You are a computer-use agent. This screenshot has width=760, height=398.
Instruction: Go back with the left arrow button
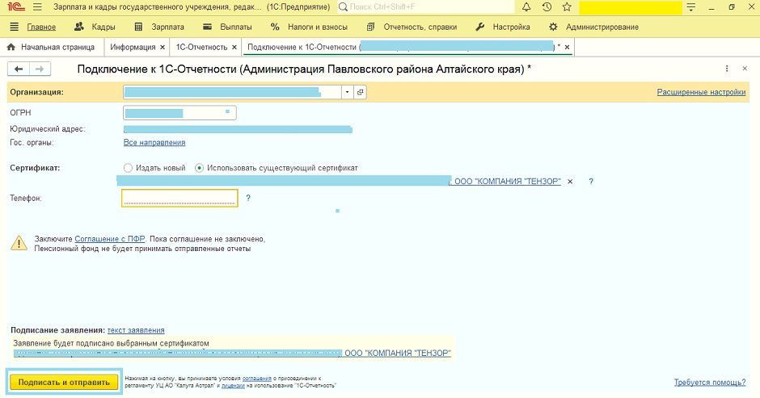pyautogui.click(x=19, y=69)
